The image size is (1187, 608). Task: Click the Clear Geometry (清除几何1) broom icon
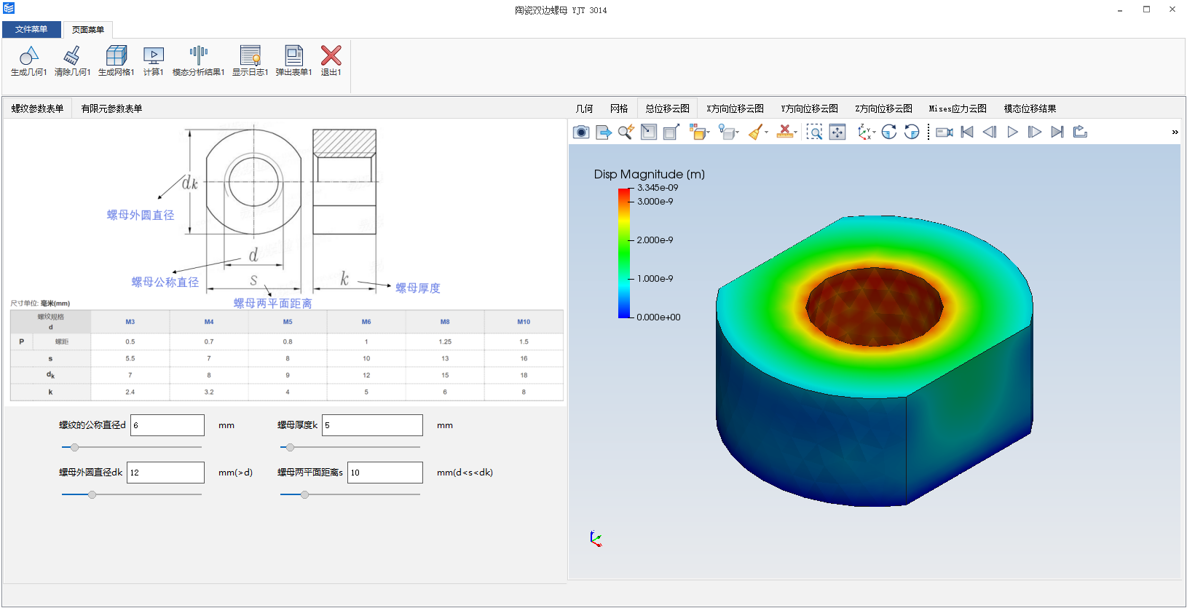[72, 56]
